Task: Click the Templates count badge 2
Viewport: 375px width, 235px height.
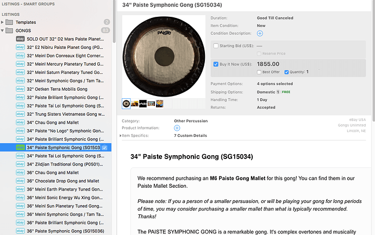Action: pos(107,22)
